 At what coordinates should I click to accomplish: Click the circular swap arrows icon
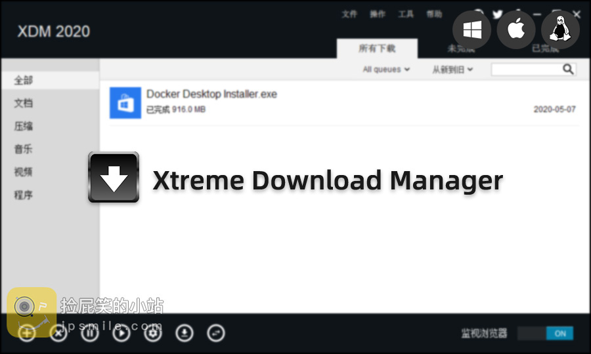tap(216, 333)
